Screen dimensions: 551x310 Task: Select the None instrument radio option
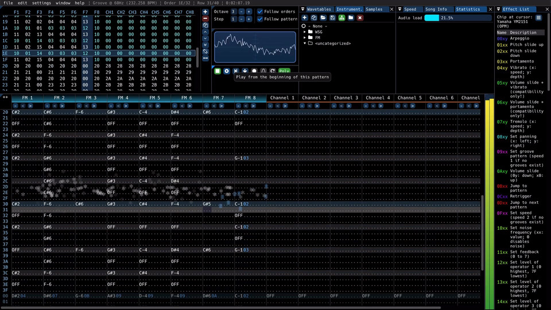pyautogui.click(x=304, y=26)
